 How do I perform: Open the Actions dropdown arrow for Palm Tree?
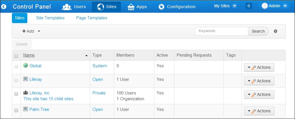[x=249, y=111]
